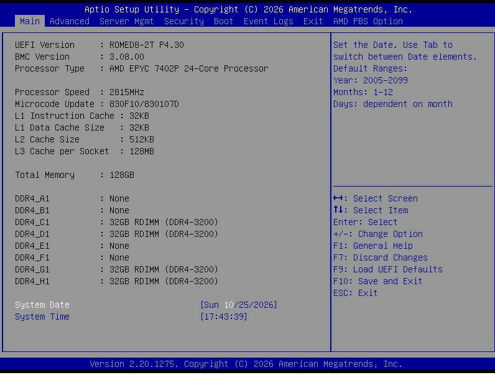This screenshot has height=375, width=495.
Task: Click the L1 Instruction Cache row
Action: tap(82, 116)
